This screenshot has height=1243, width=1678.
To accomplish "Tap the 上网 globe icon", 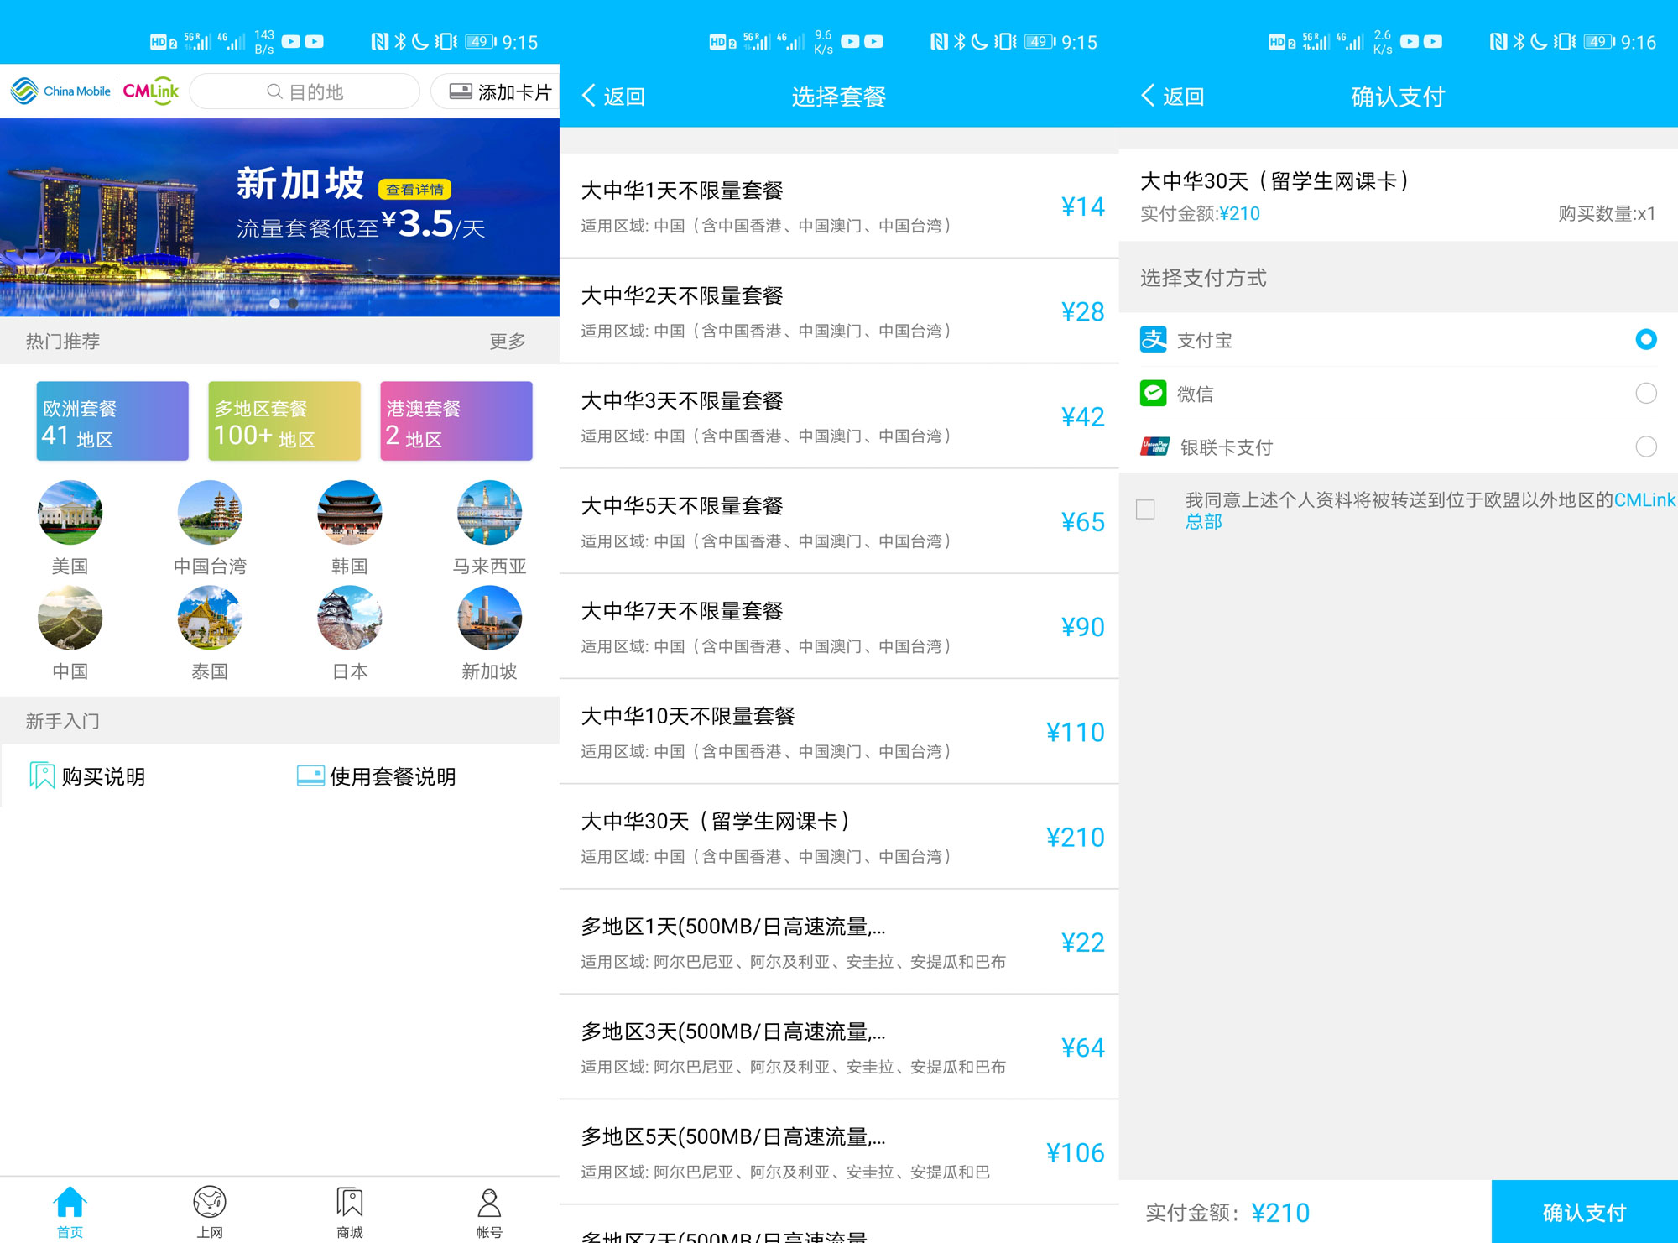I will click(209, 1202).
